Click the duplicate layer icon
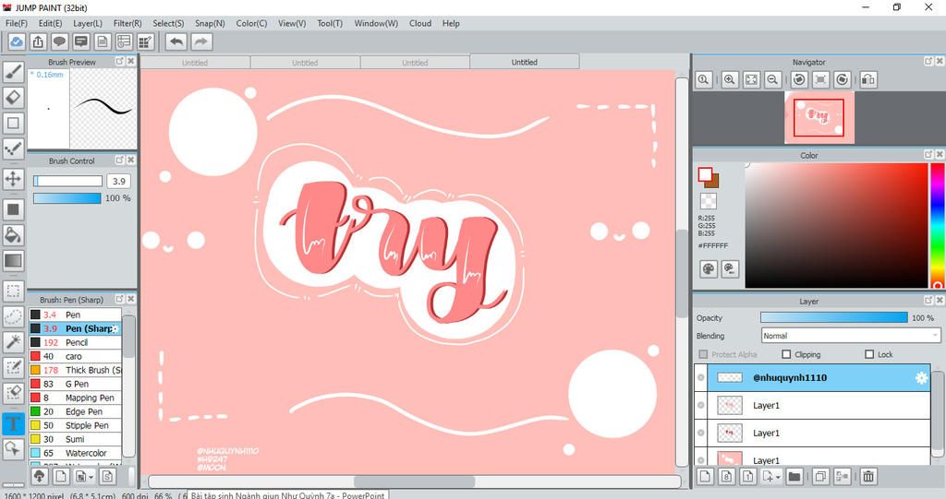Screen dimensions: 946x499 coord(820,476)
